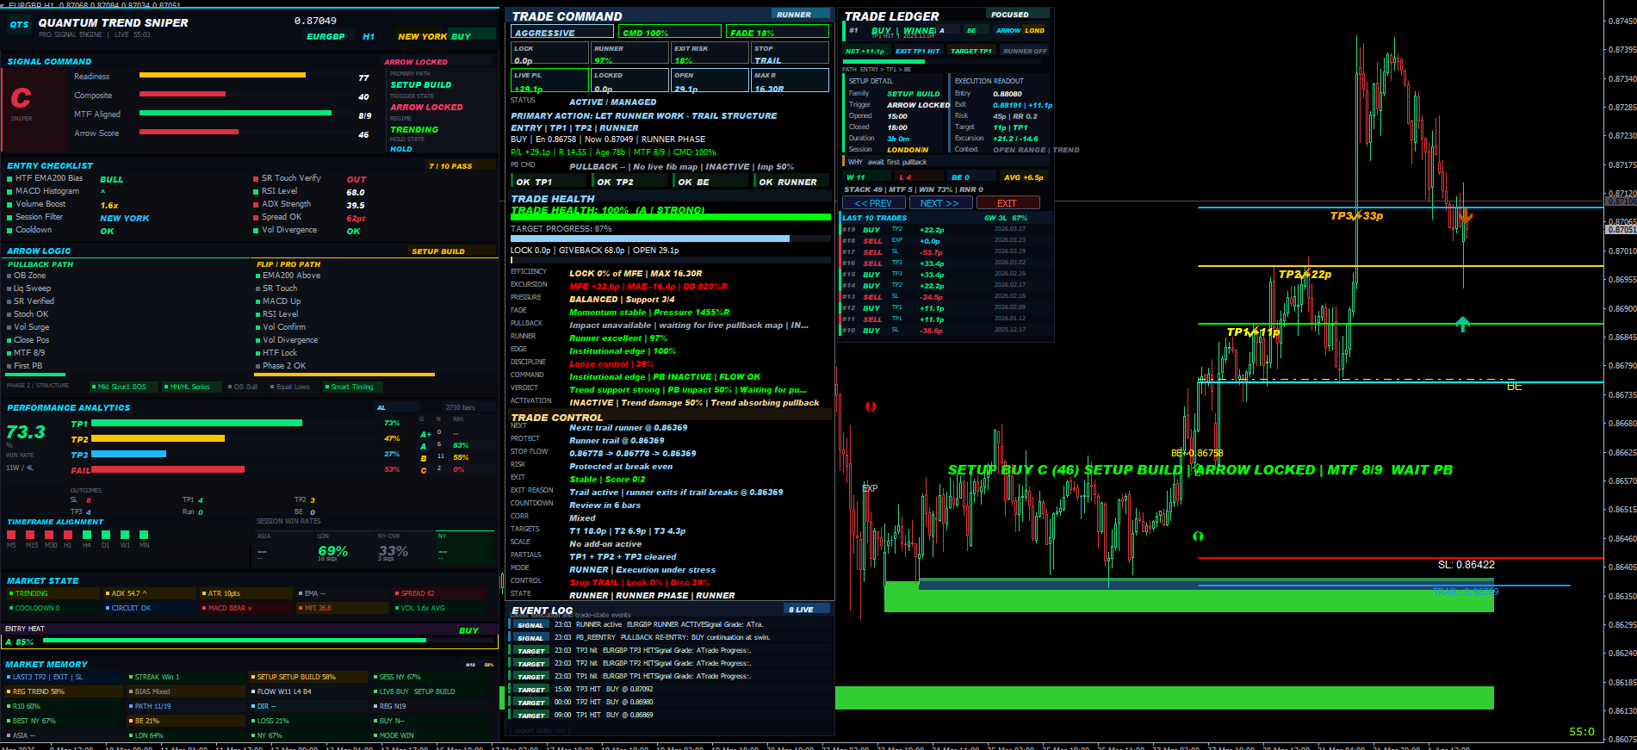
Task: Click the MAX R 16.30R metric box
Action: (x=790, y=80)
